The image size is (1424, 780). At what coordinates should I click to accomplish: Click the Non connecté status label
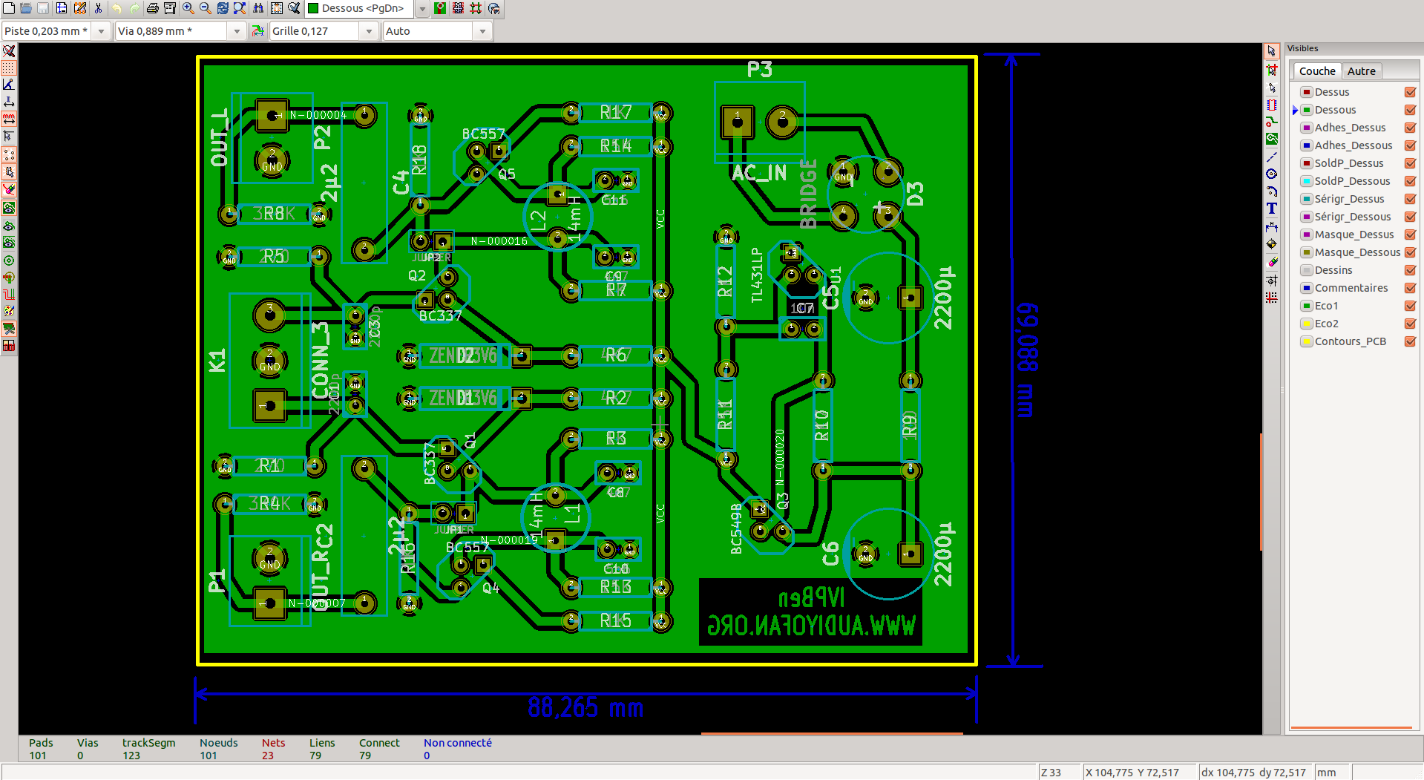[x=457, y=743]
